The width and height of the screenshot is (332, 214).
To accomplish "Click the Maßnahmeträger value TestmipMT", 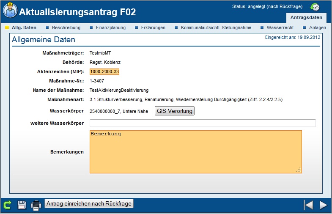I will tap(100, 53).
